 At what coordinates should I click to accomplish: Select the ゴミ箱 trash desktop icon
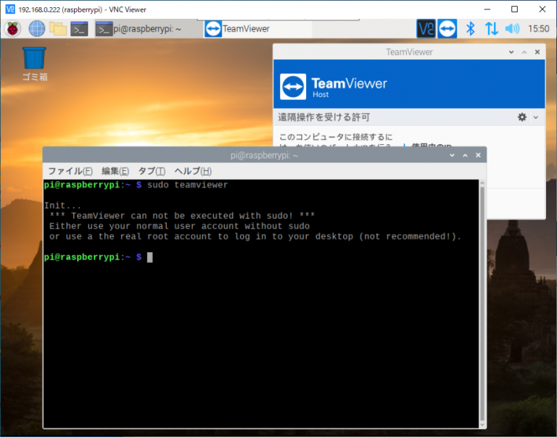[x=35, y=64]
